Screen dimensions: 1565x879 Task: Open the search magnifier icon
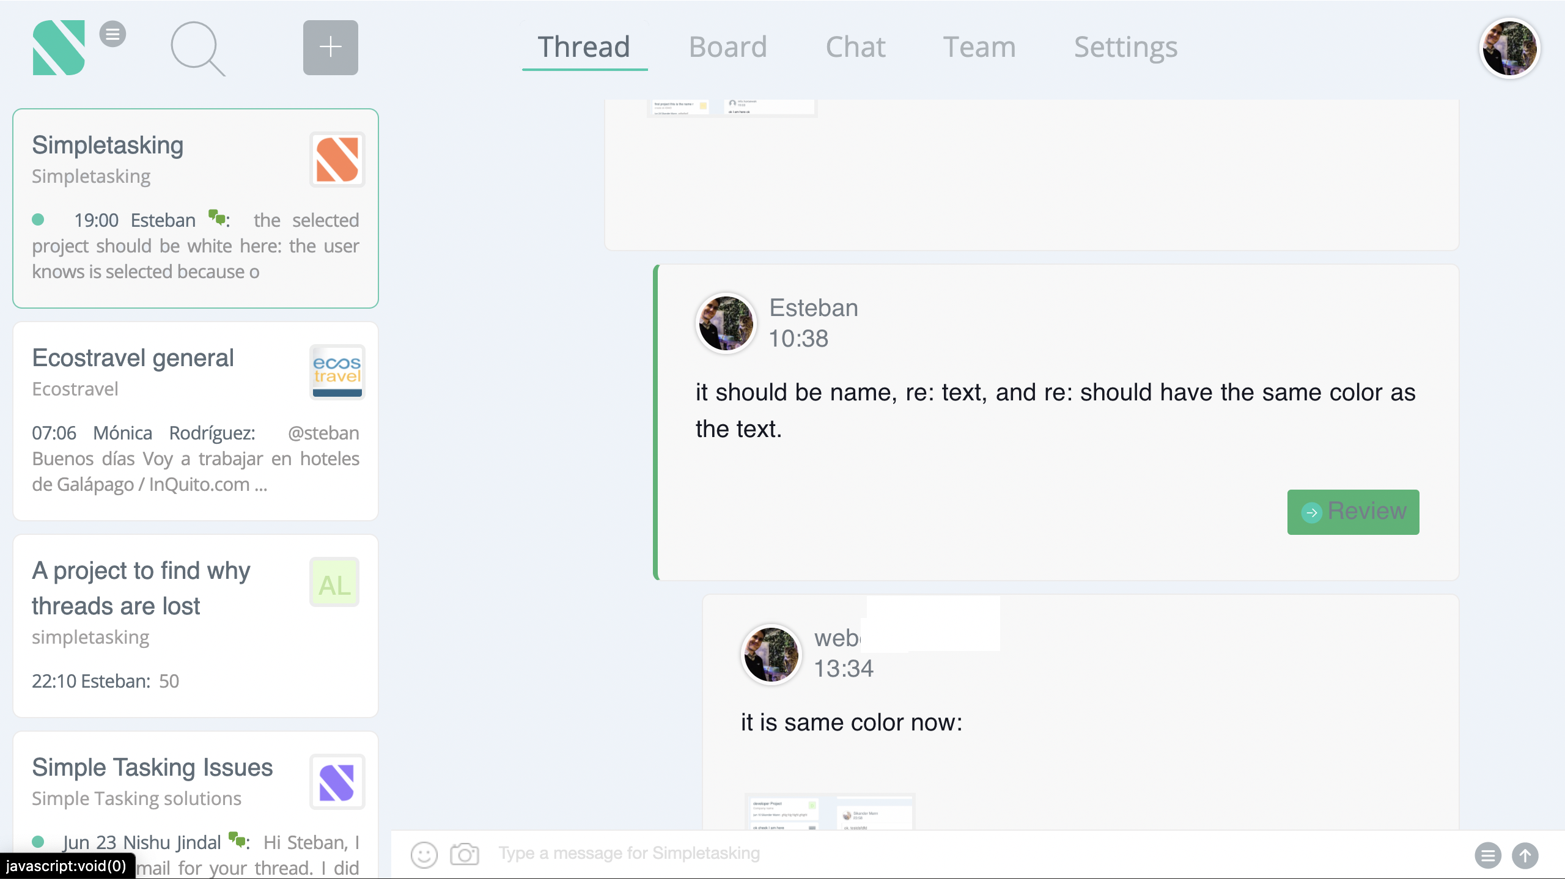[x=198, y=49]
